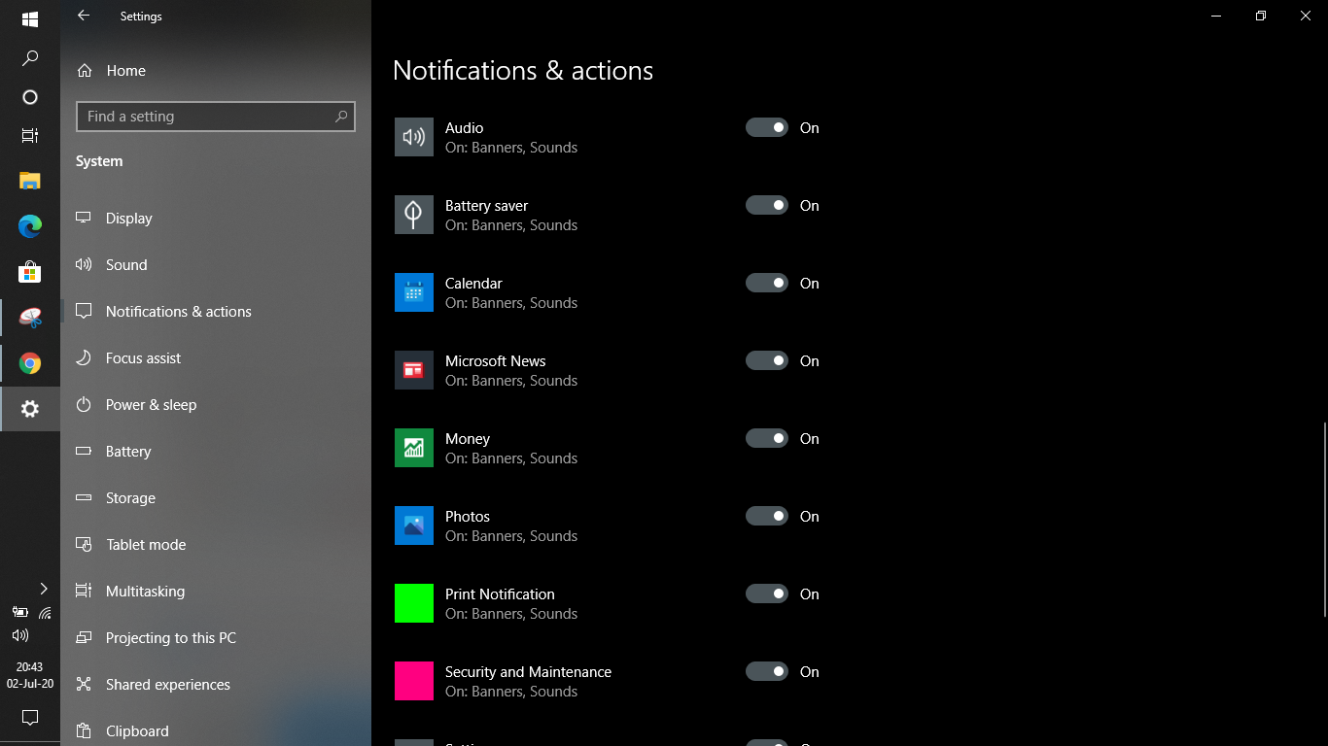
Task: Open Action Center notification icon
Action: tap(30, 718)
